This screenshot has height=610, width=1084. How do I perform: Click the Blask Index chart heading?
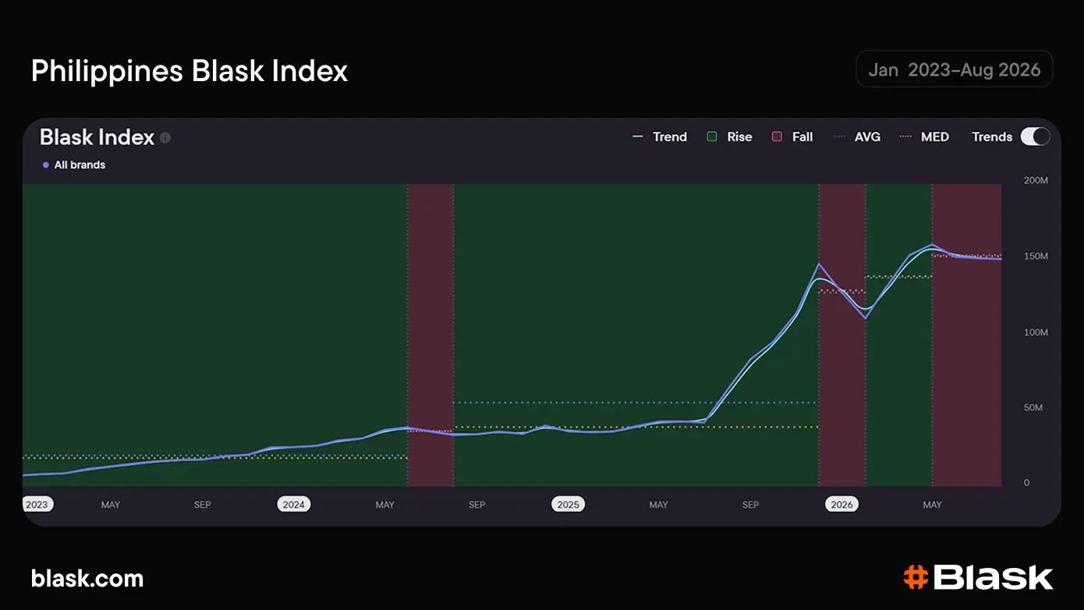point(97,137)
